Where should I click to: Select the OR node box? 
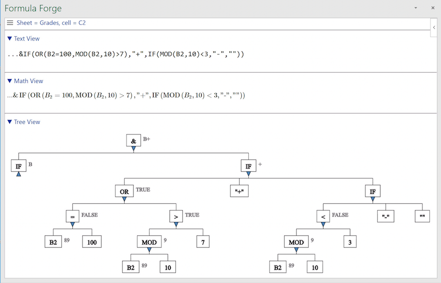(124, 191)
